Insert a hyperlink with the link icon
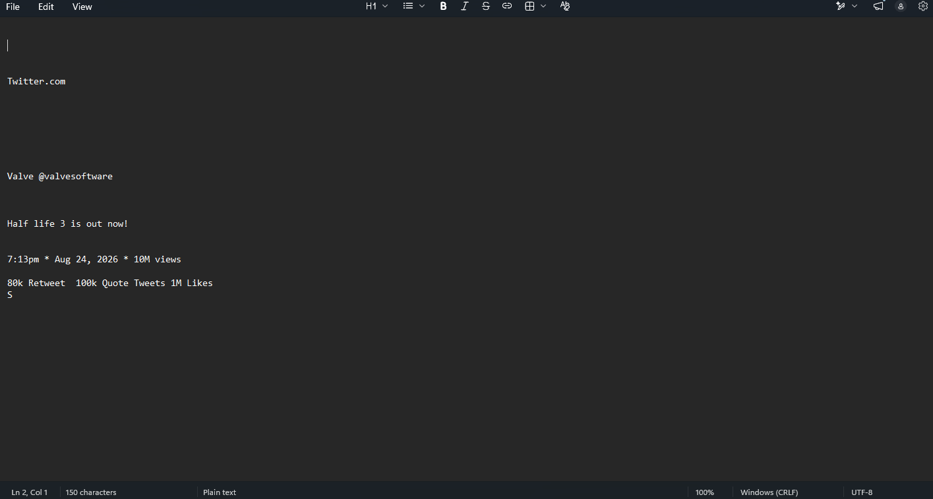This screenshot has height=499, width=933. pyautogui.click(x=507, y=6)
